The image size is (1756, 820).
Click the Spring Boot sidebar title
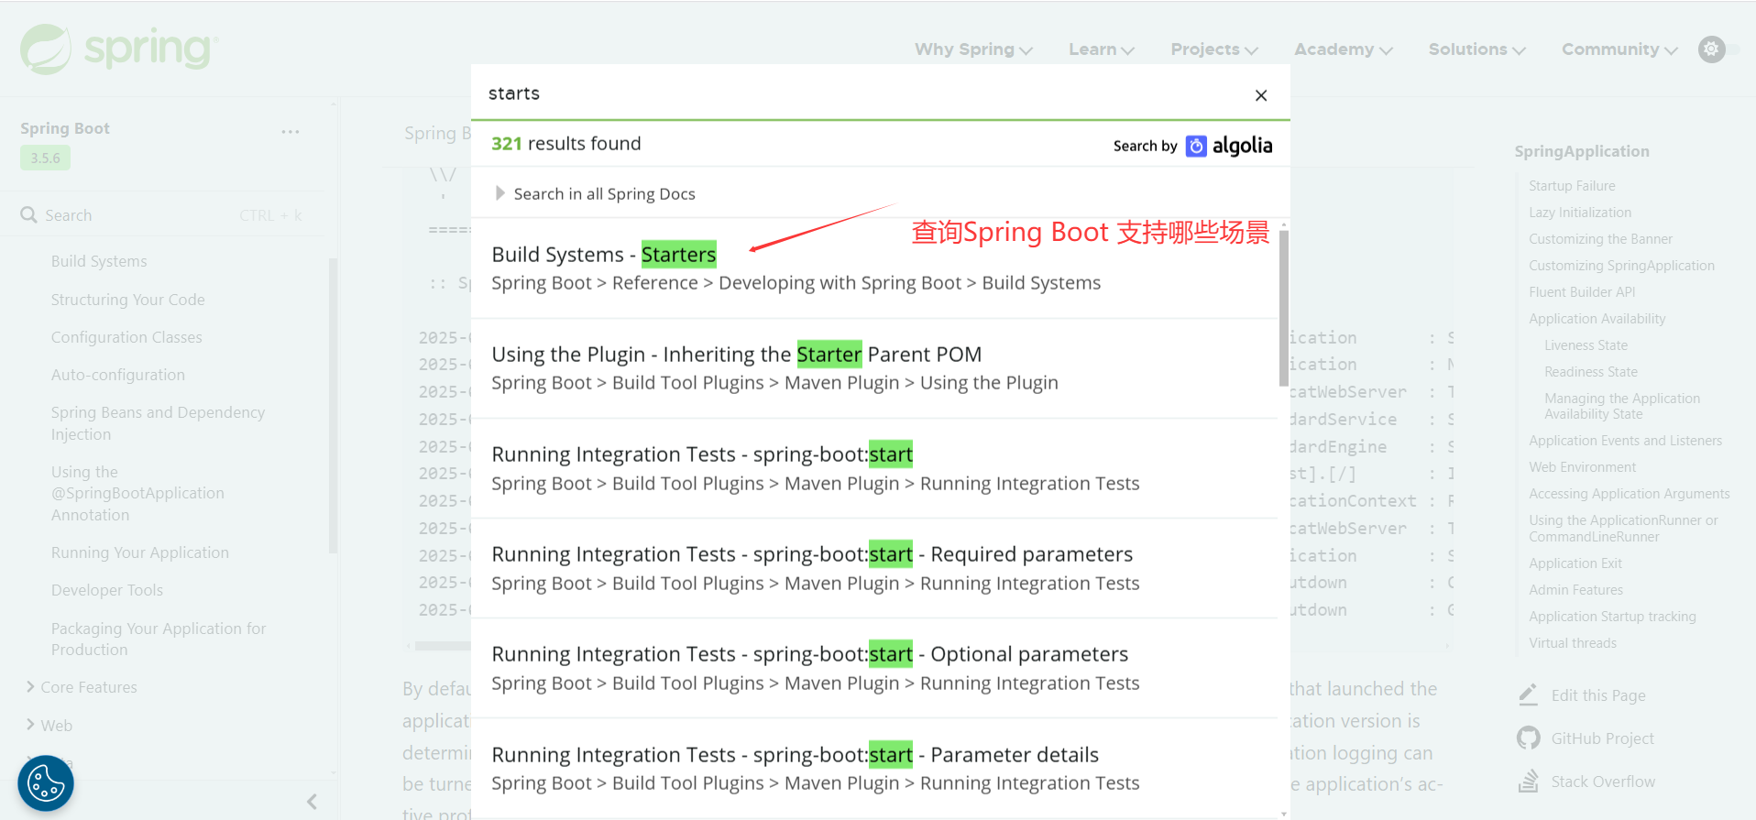coord(65,128)
